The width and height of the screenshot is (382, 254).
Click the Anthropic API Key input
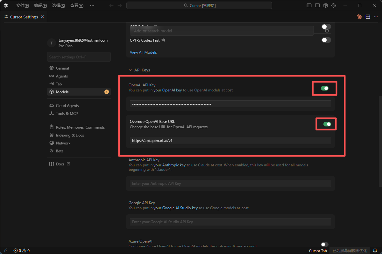tap(230, 183)
